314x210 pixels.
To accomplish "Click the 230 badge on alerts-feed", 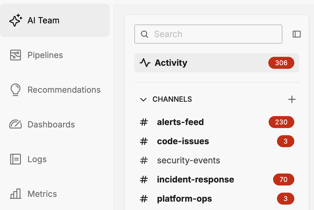I will pyautogui.click(x=281, y=122).
